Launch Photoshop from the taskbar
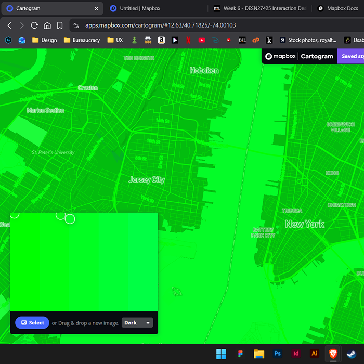Image resolution: width=364 pixels, height=364 pixels. pyautogui.click(x=278, y=354)
